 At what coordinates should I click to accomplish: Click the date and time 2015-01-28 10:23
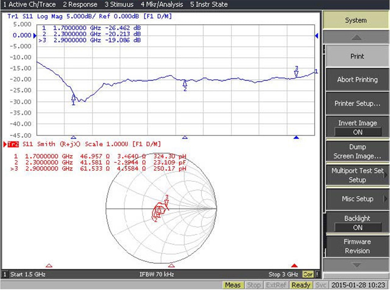pos(358,285)
